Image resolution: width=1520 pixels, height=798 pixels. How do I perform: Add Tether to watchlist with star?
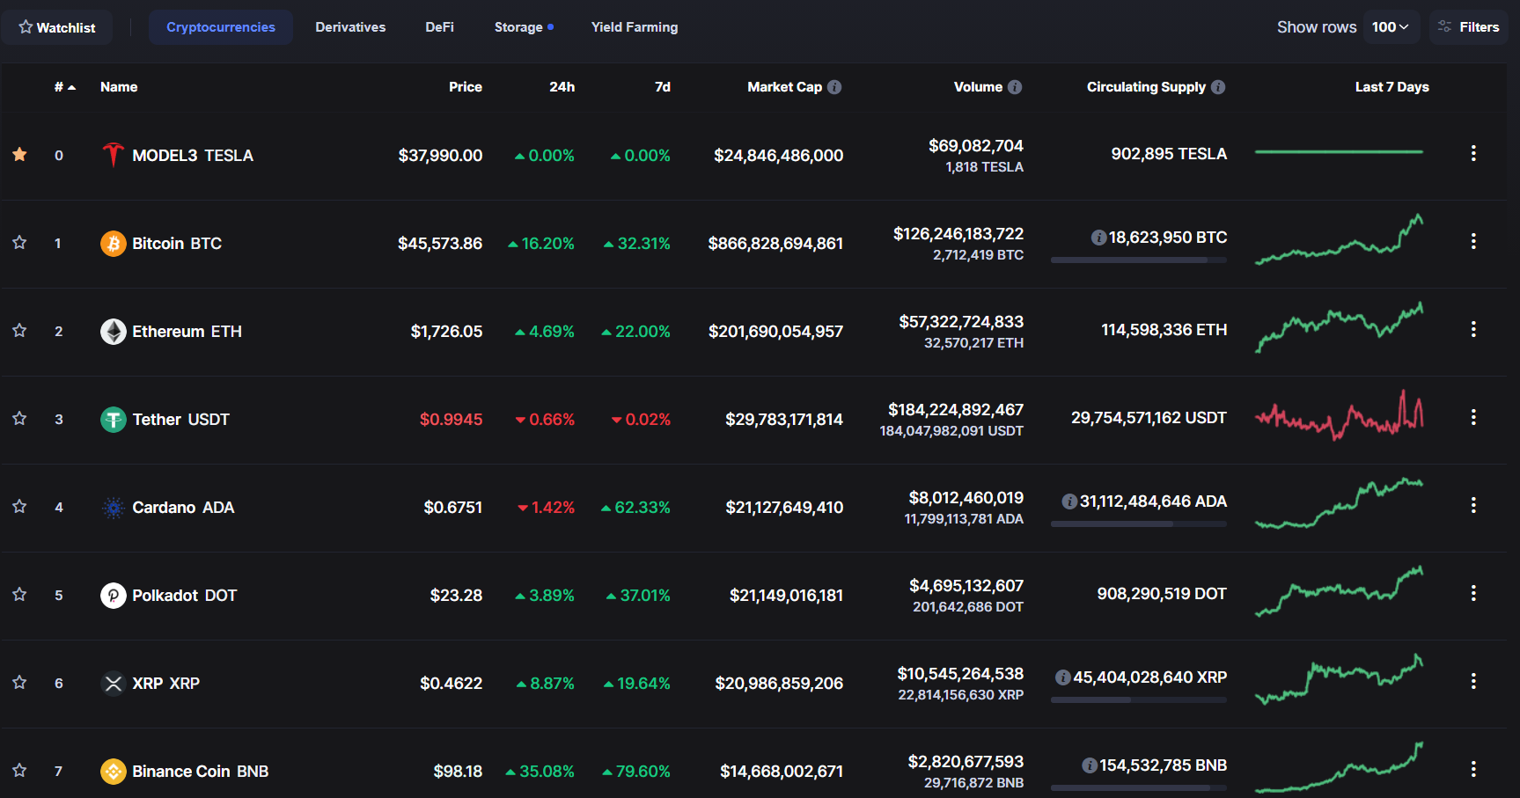coord(19,418)
